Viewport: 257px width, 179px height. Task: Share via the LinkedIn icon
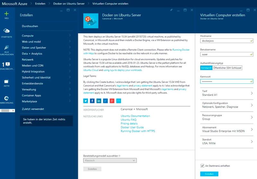coord(99,101)
